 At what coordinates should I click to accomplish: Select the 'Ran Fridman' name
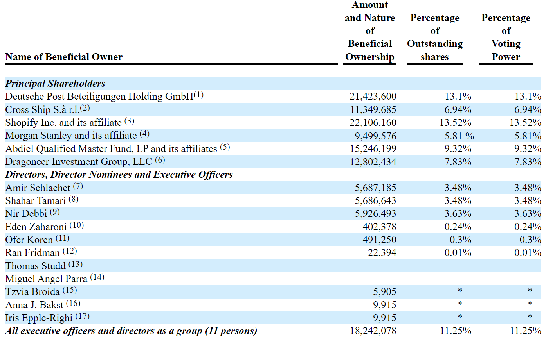pos(32,253)
